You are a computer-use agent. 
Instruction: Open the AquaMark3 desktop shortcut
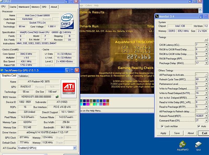point(183,146)
